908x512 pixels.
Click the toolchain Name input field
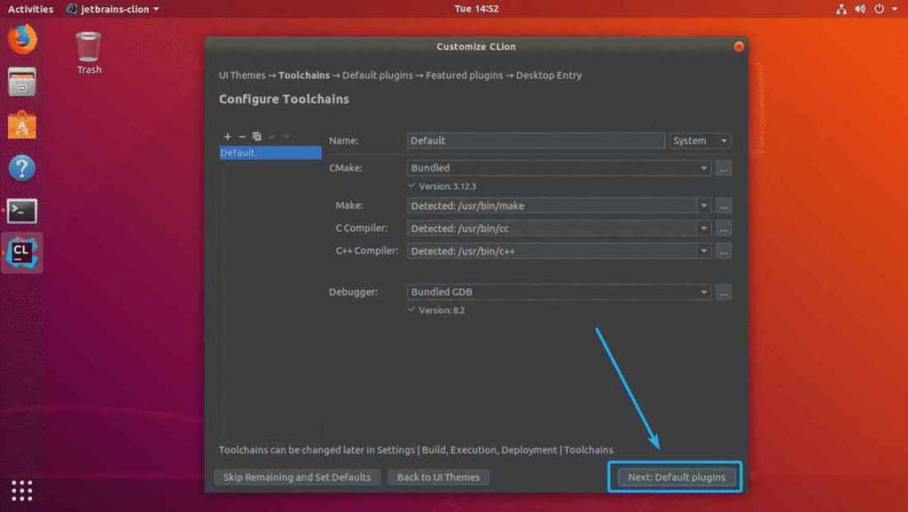click(x=536, y=141)
